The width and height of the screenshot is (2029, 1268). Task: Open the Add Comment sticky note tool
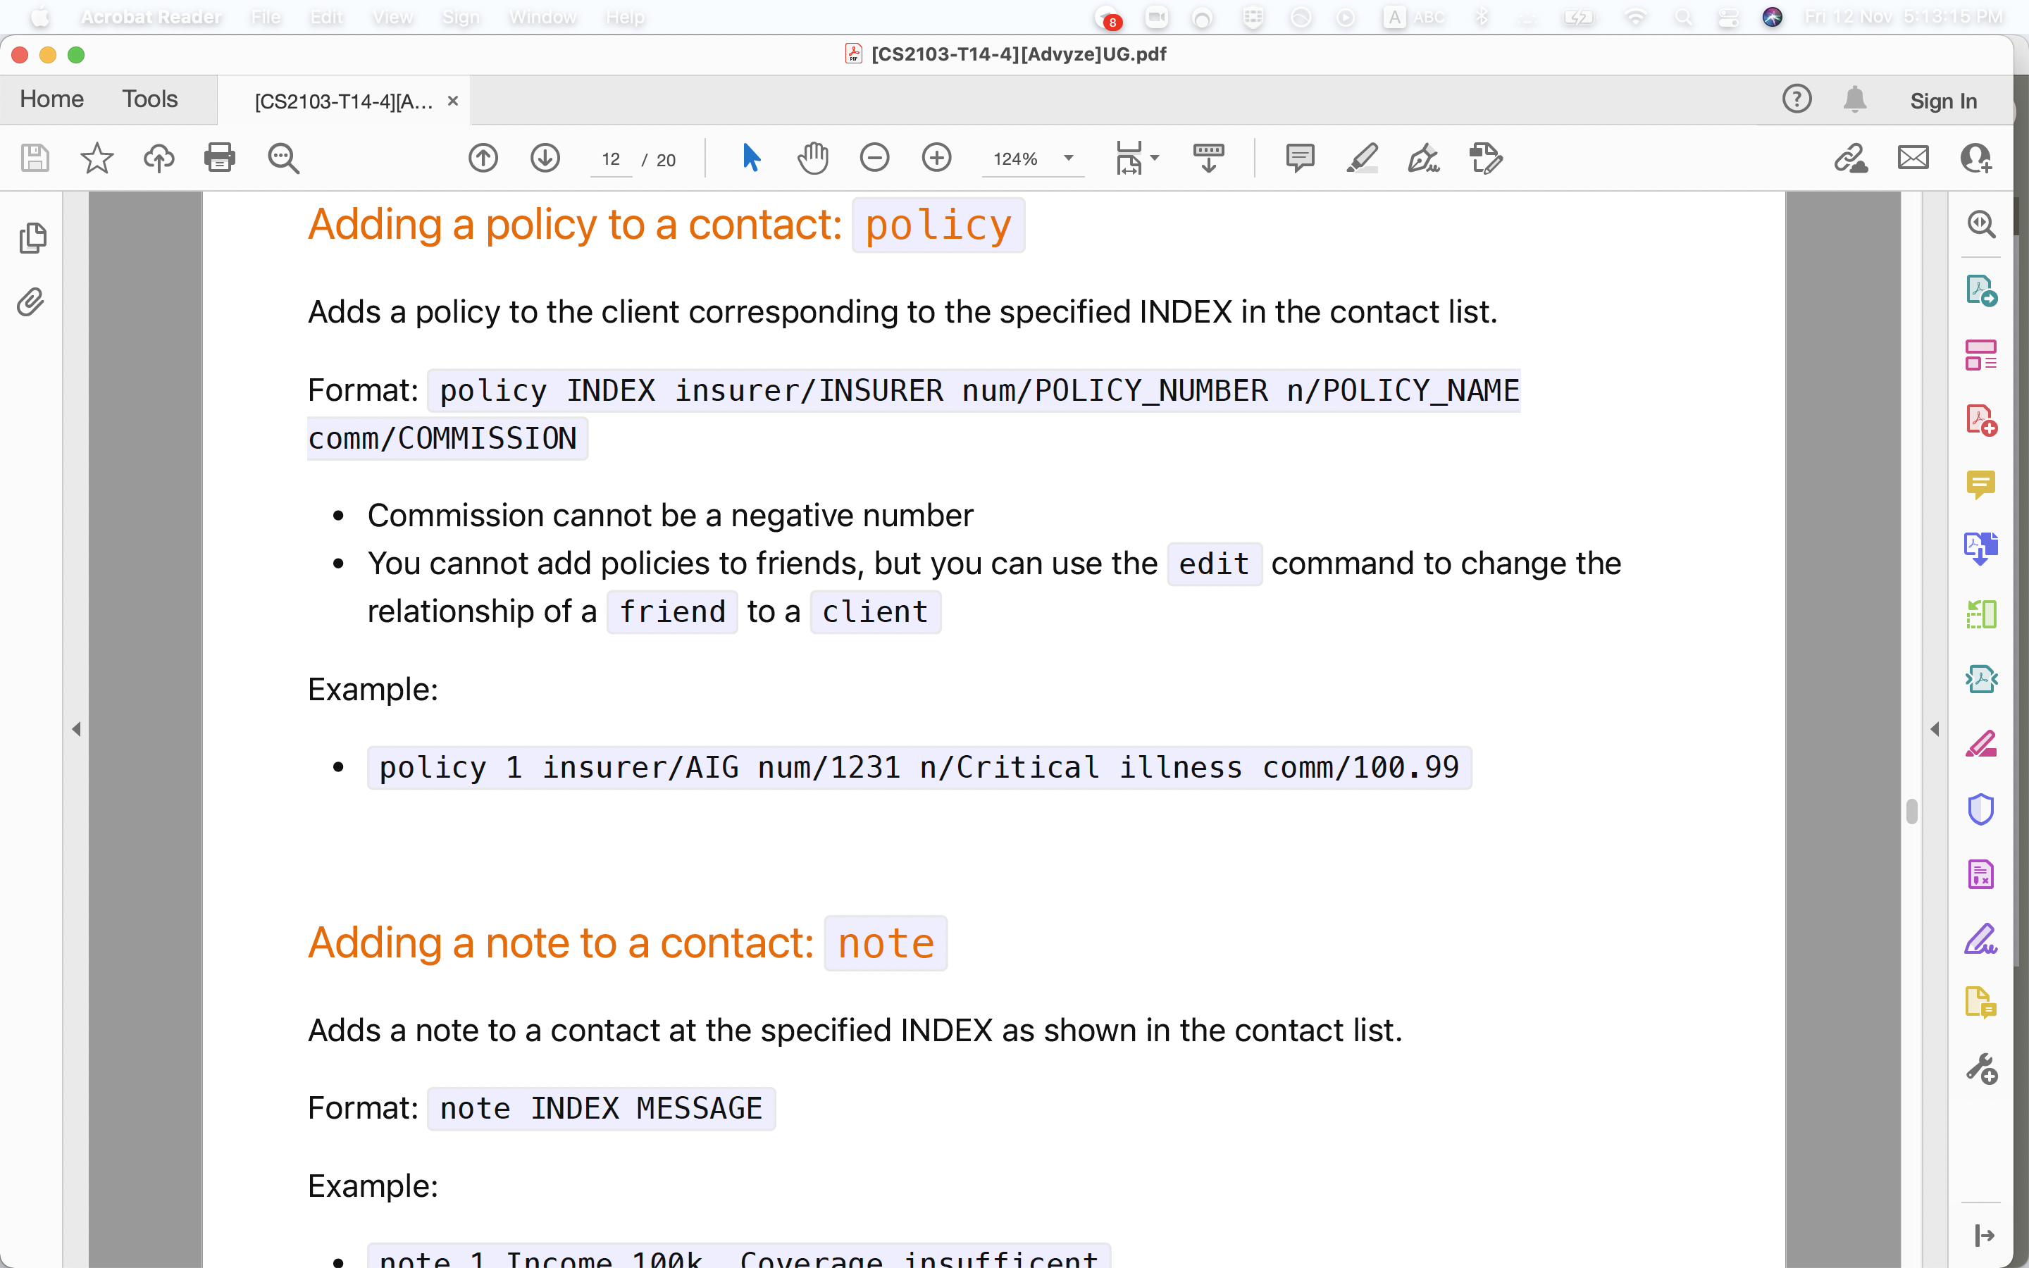pos(1300,158)
